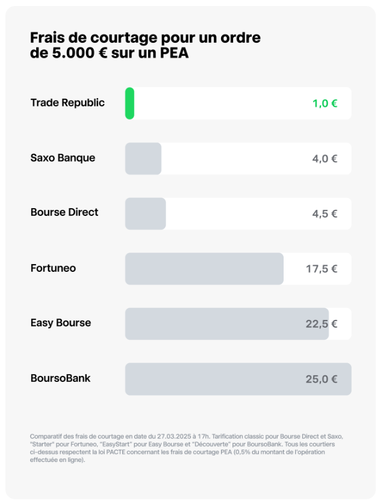Click the 22,5 € value
Screen dimensions: 380x504
(322, 324)
